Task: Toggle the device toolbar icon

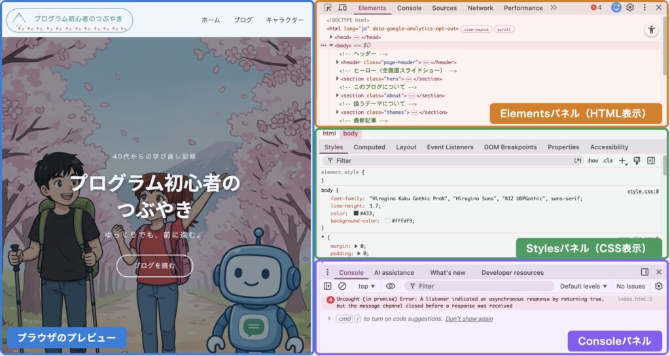Action: tap(342, 8)
